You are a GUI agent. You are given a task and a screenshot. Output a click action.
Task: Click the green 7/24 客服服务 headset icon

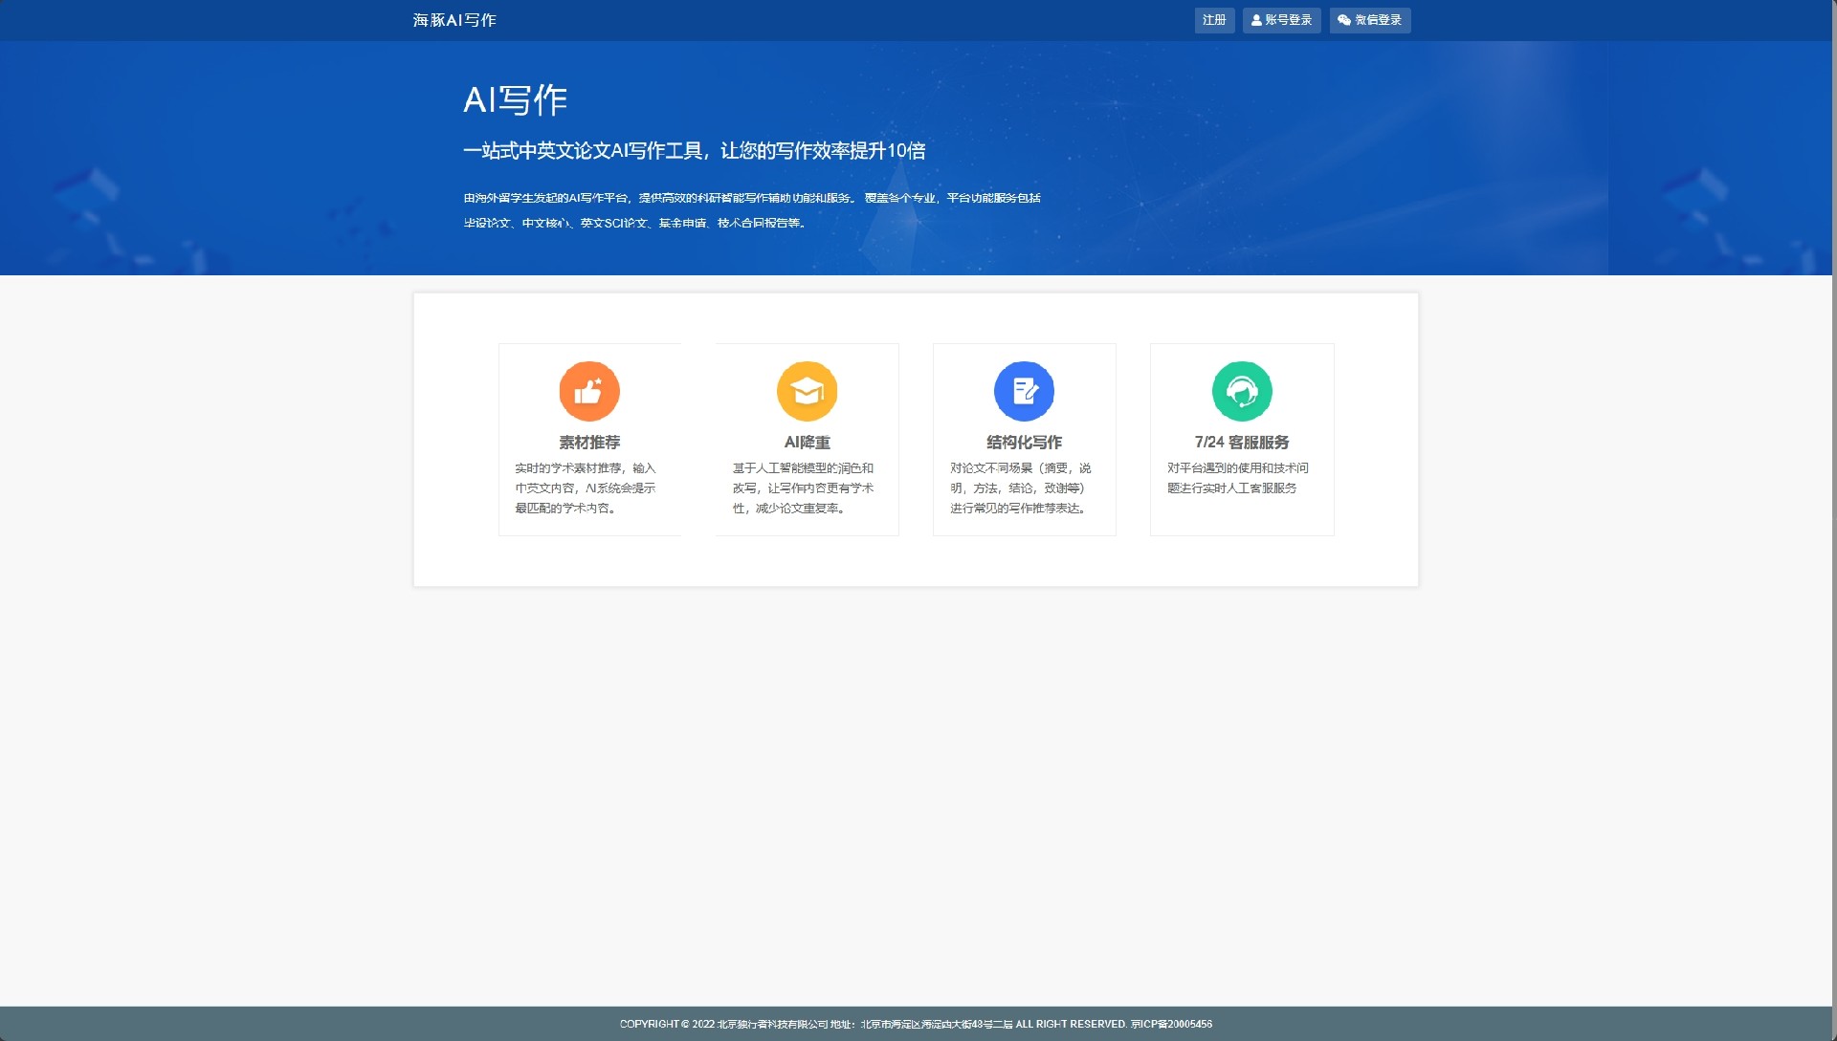(1241, 391)
